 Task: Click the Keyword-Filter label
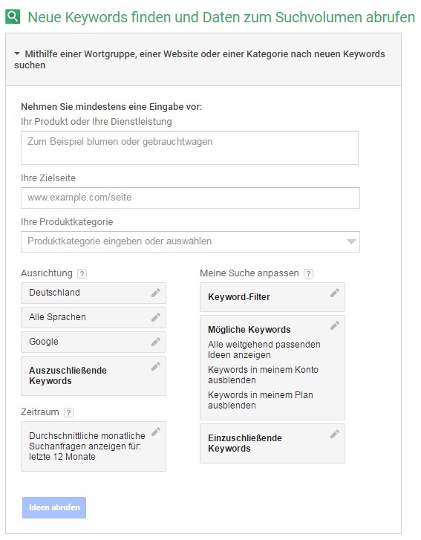tap(239, 297)
